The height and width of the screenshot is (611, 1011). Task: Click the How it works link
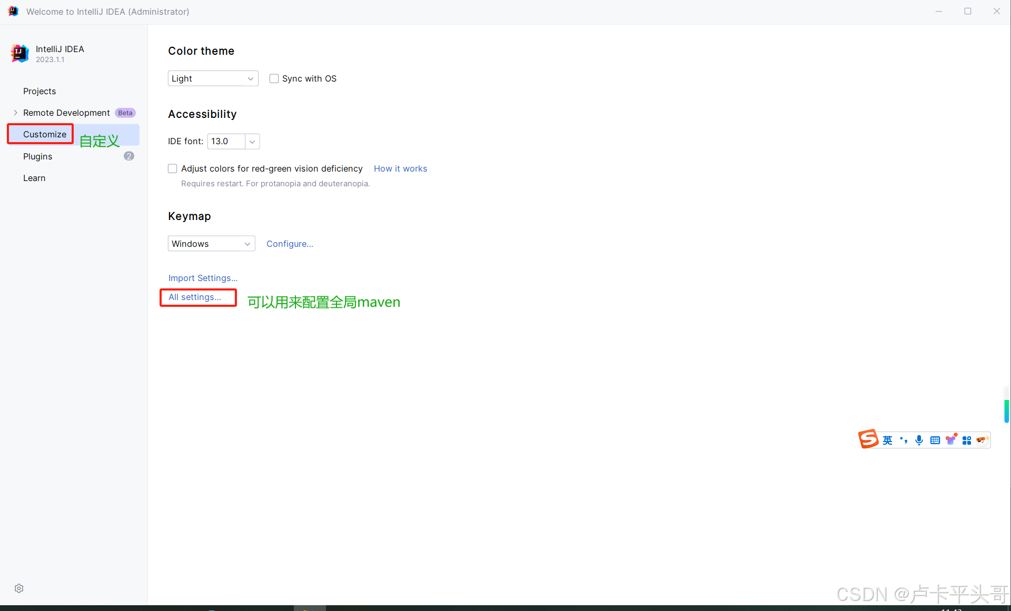400,168
